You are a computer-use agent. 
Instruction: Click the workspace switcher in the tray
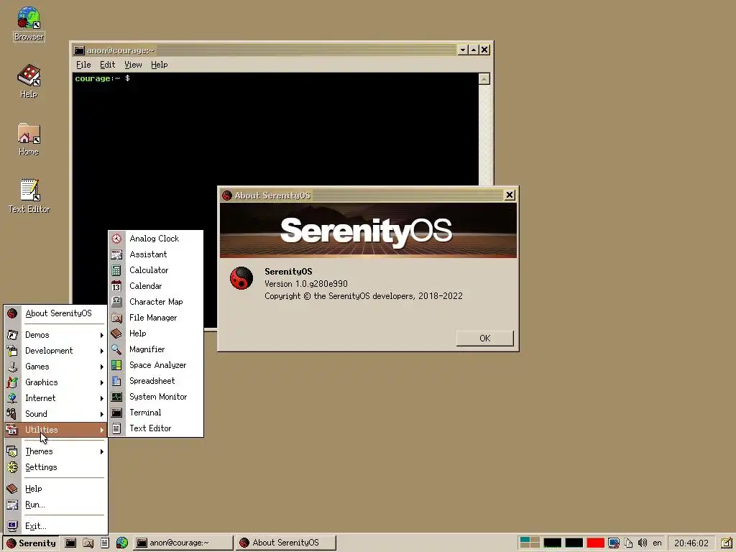coord(530,543)
